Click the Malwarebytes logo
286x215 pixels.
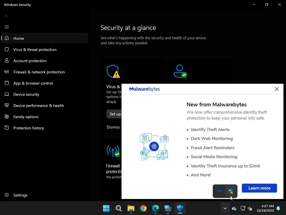pos(144,89)
